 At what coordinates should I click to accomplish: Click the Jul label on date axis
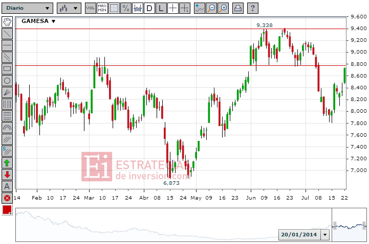click(305, 198)
